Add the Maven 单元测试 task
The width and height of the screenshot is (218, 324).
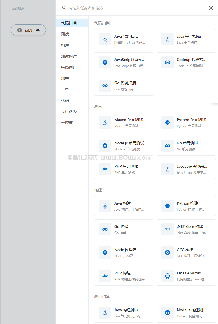click(x=124, y=123)
